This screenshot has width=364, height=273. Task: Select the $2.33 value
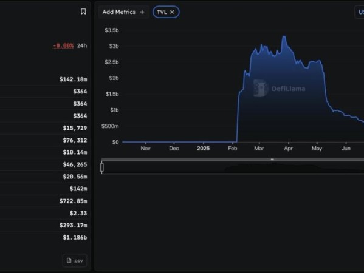click(78, 213)
